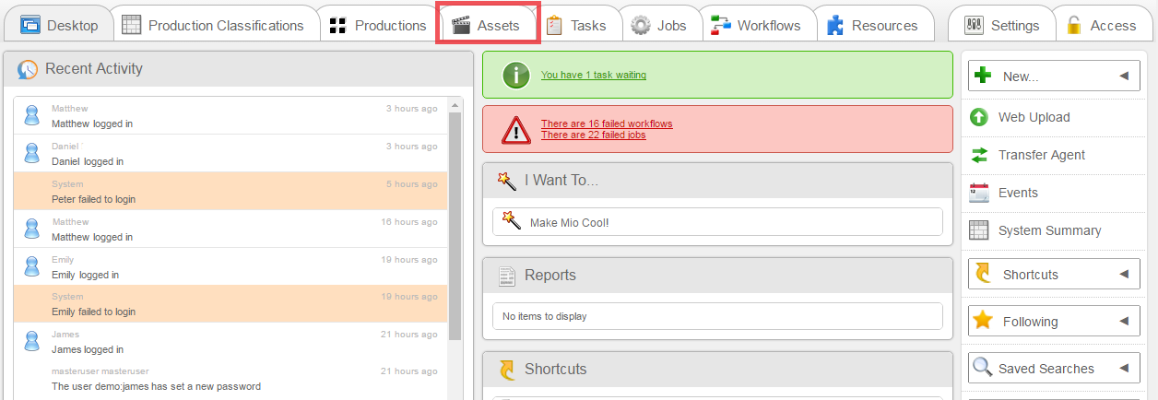Click the System Summary grid icon
Viewport: 1158px width, 400px height.
[x=979, y=230]
